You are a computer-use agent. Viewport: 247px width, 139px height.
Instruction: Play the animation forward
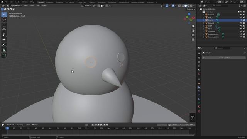point(101,125)
